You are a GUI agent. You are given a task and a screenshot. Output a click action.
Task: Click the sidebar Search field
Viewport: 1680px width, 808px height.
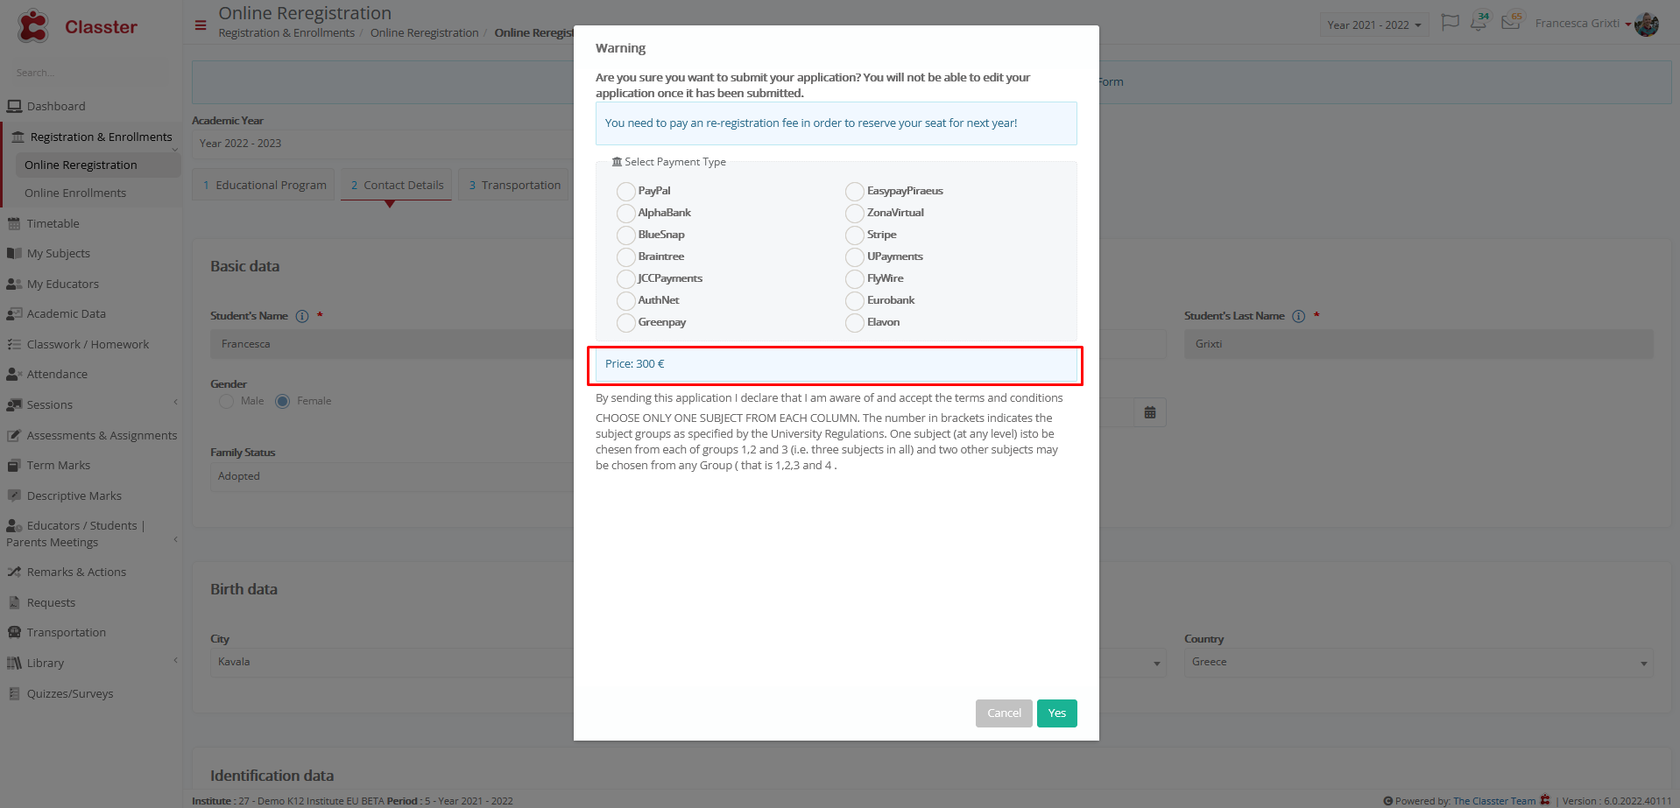pyautogui.click(x=91, y=73)
